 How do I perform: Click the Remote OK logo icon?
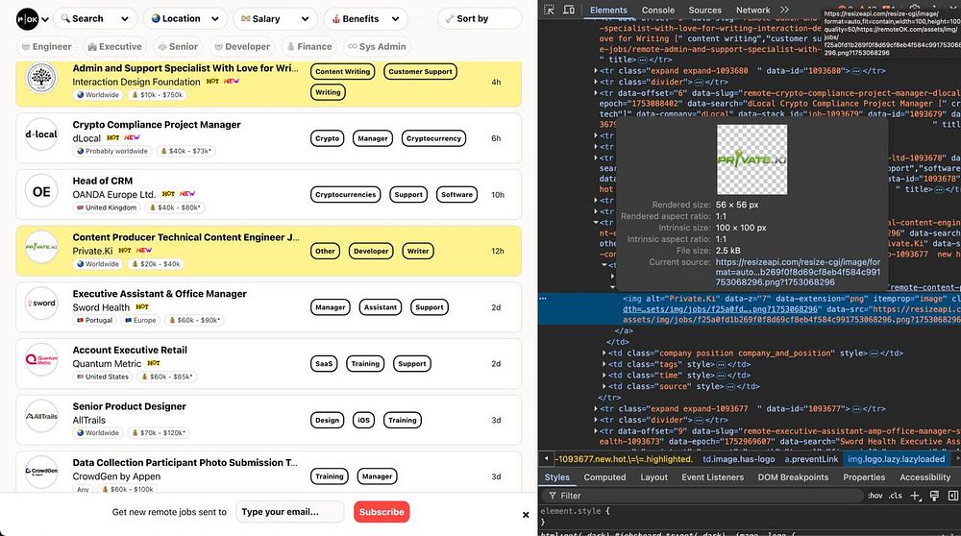coord(28,18)
